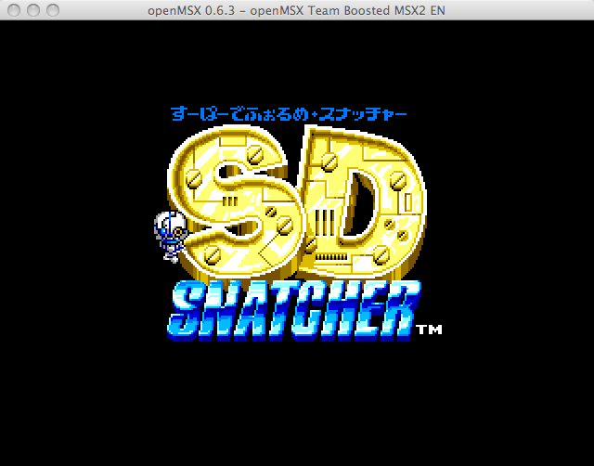This screenshot has width=594, height=466.
Task: Click the minimize button of the openMSX window
Action: pyautogui.click(x=33, y=10)
